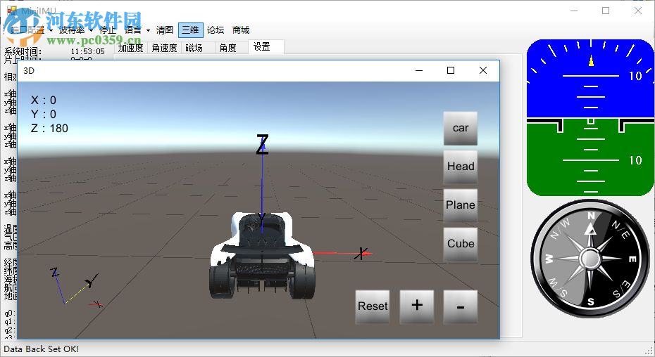Click the system time value 11:53:05
The height and width of the screenshot is (357, 655).
point(87,51)
